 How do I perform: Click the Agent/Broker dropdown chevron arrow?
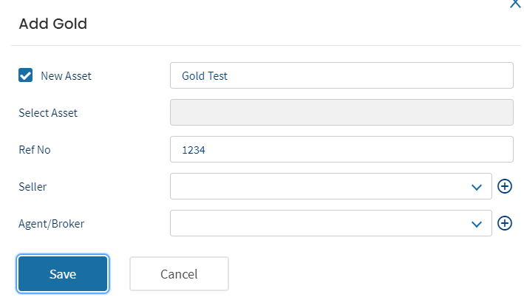[x=477, y=224]
